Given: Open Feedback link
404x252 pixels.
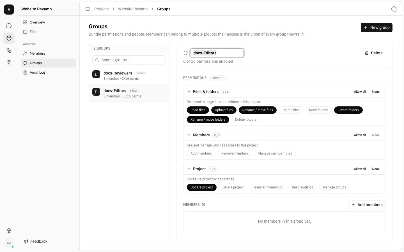Looking at the screenshot, I should coord(36,241).
